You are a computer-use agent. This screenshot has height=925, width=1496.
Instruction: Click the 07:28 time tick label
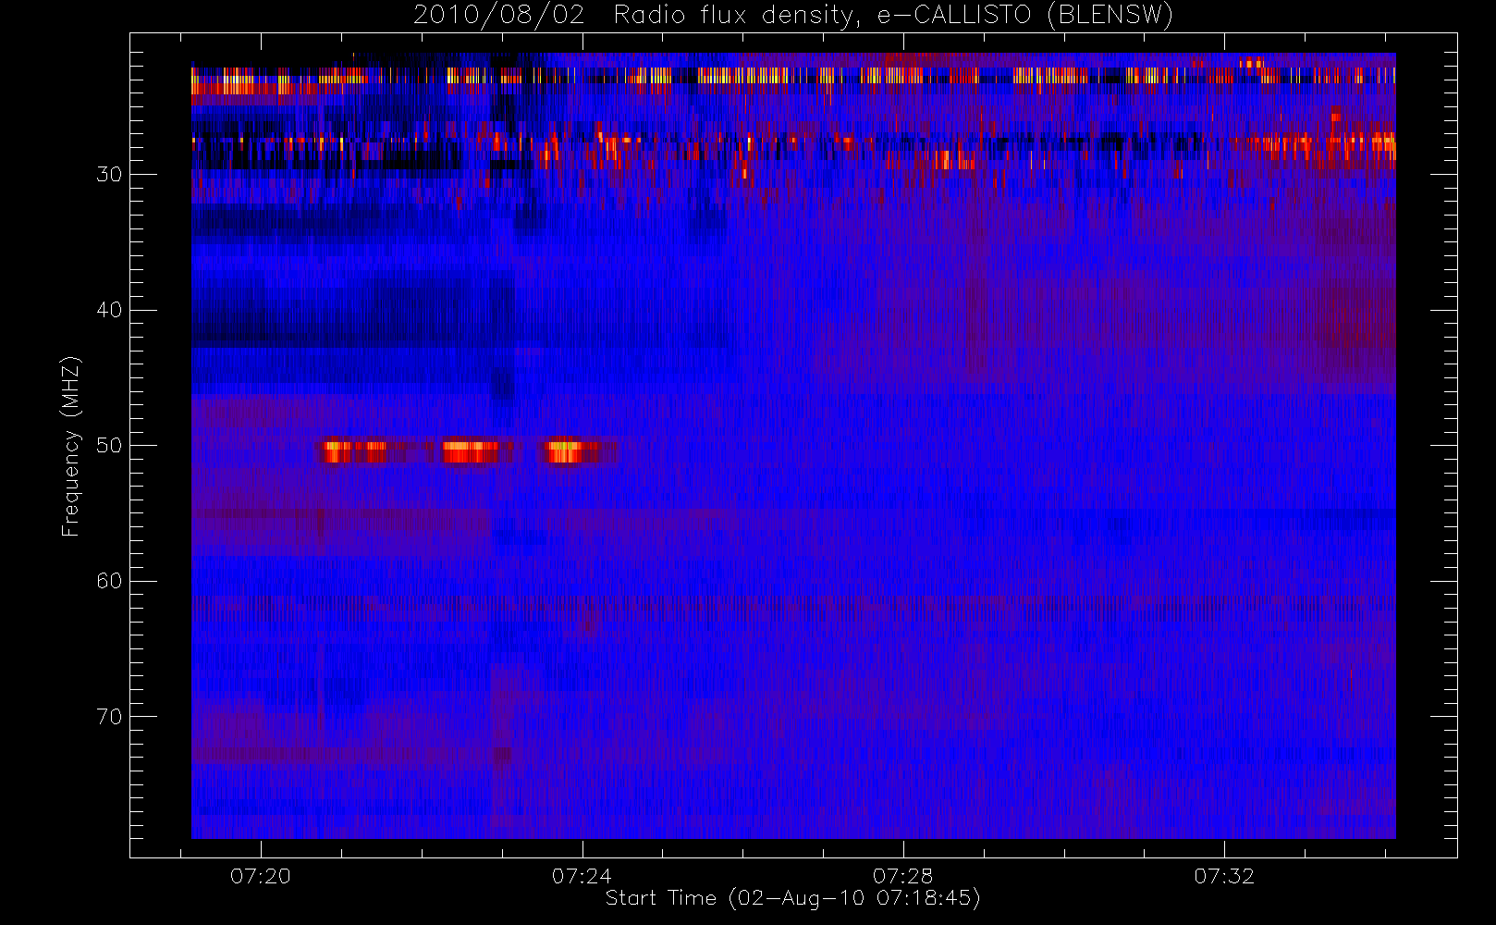coord(903,876)
